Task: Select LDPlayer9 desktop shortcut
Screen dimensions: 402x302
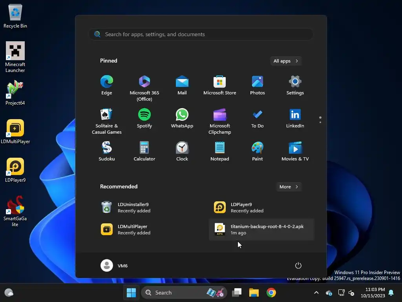Action: pyautogui.click(x=15, y=170)
